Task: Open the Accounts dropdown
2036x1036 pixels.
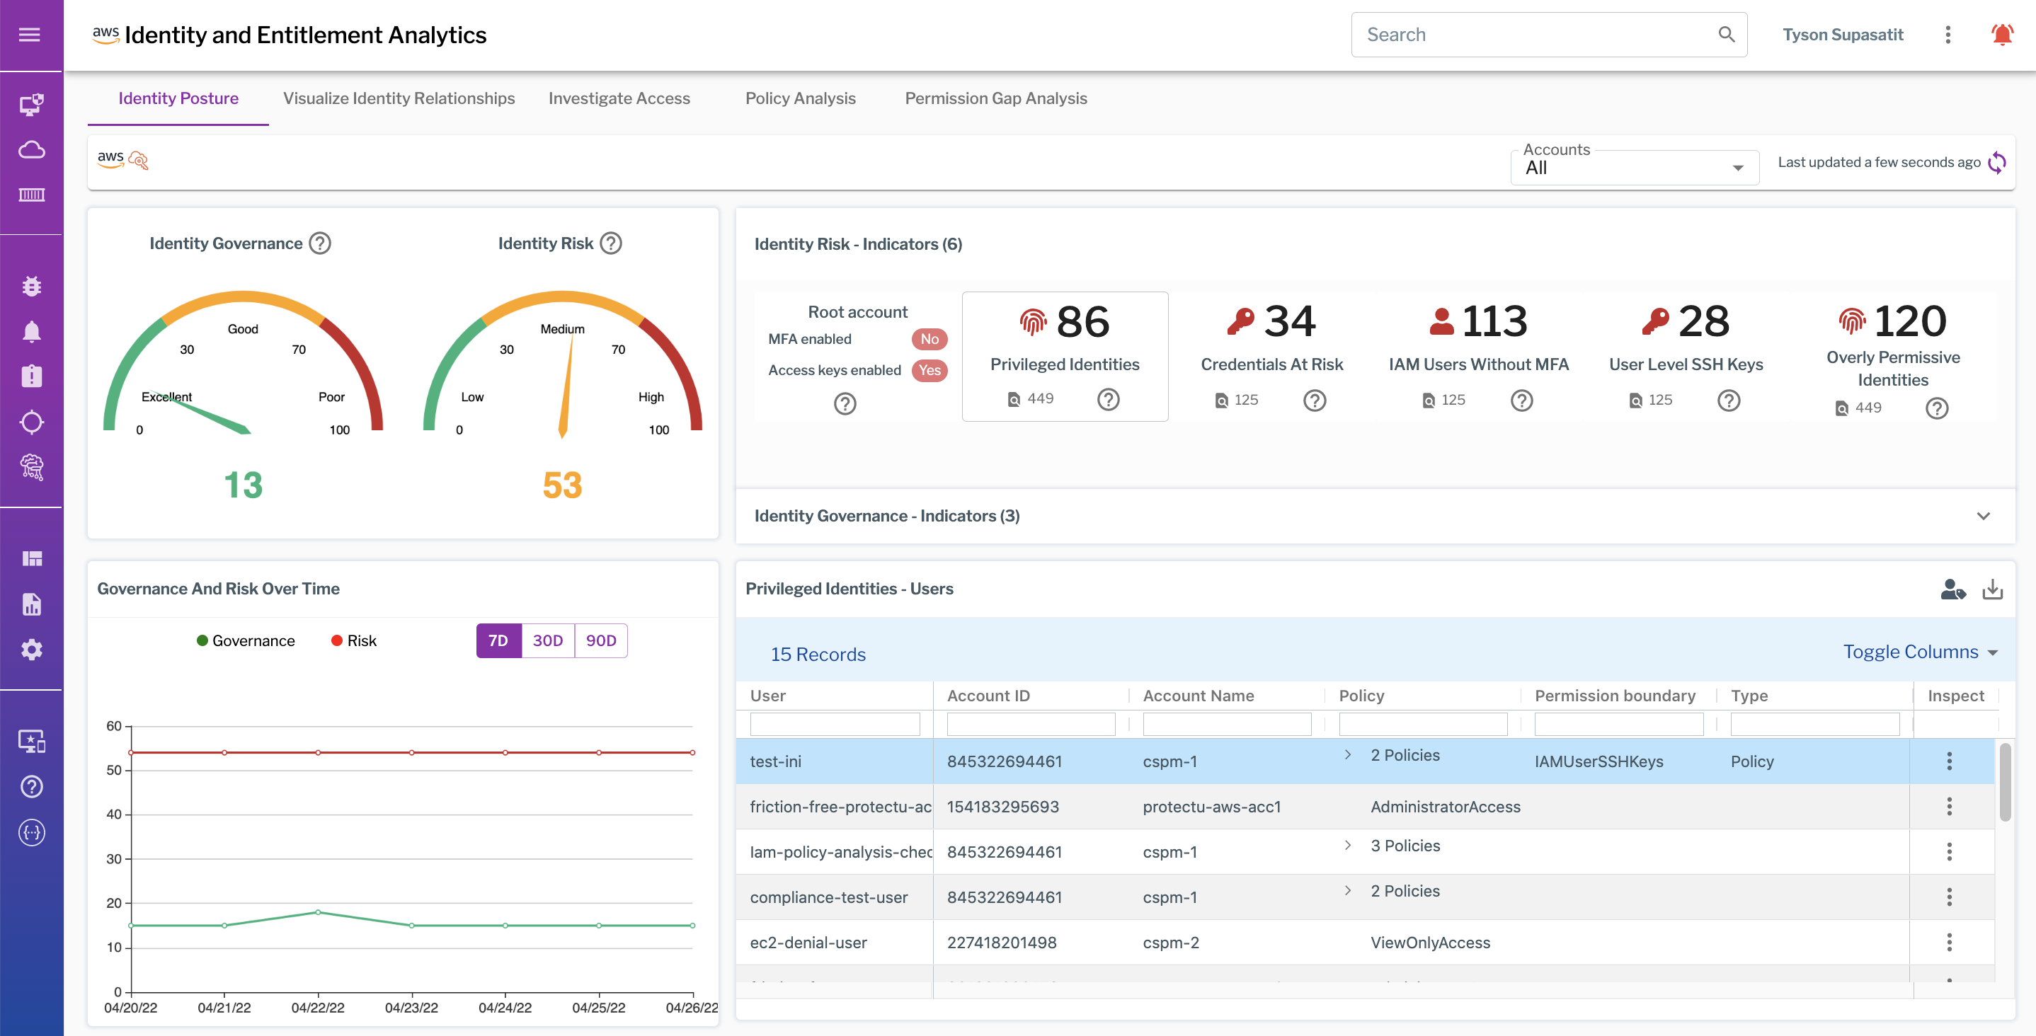Action: (x=1634, y=167)
